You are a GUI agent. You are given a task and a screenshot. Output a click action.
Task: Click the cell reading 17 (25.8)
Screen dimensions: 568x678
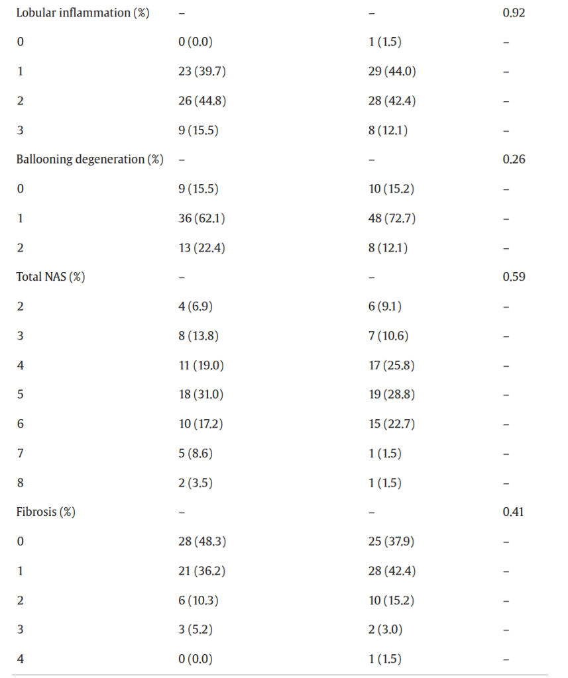click(x=392, y=365)
